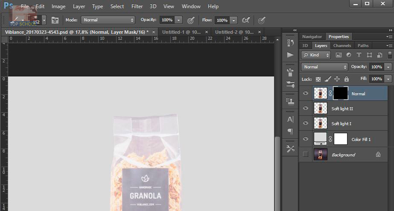This screenshot has height=211, width=394.
Task: Toggle layer filtering switch
Action: tap(390, 55)
